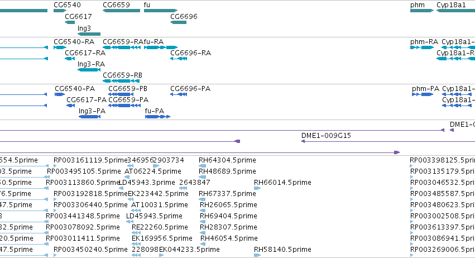
Task: Select BAC clone DME1-009G15
Action: (x=326, y=136)
